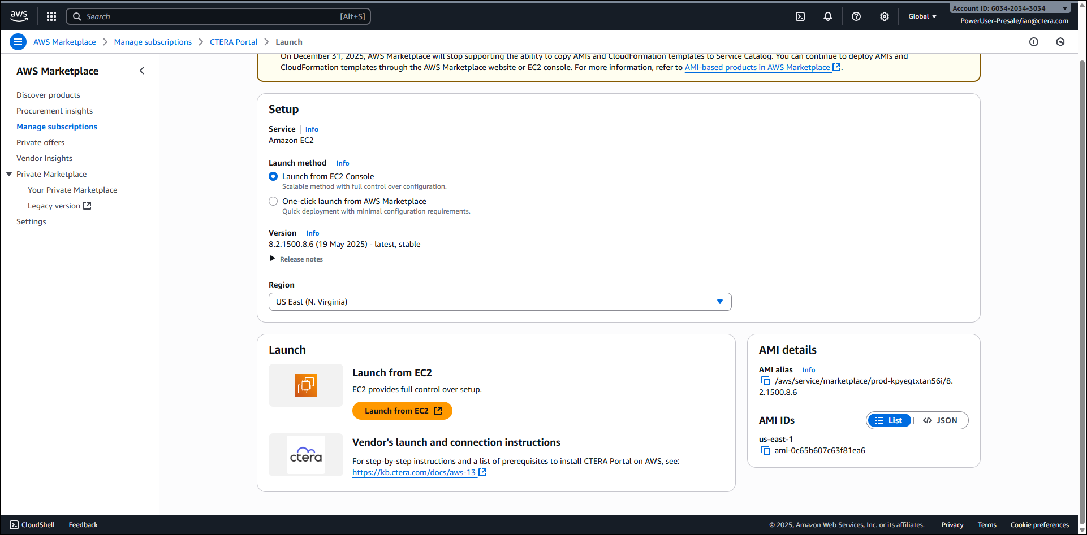Click the AWS search field
This screenshot has width=1087, height=535.
coord(218,16)
